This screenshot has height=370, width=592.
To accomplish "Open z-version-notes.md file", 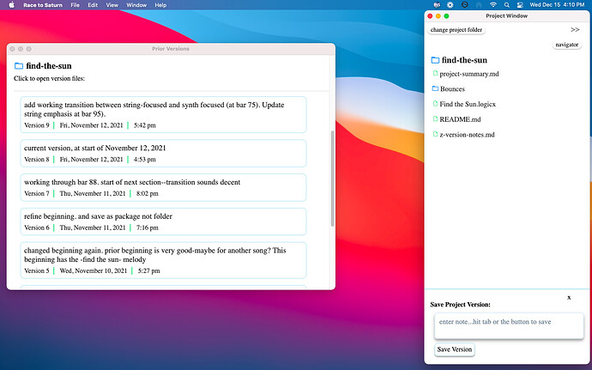I will [x=467, y=135].
